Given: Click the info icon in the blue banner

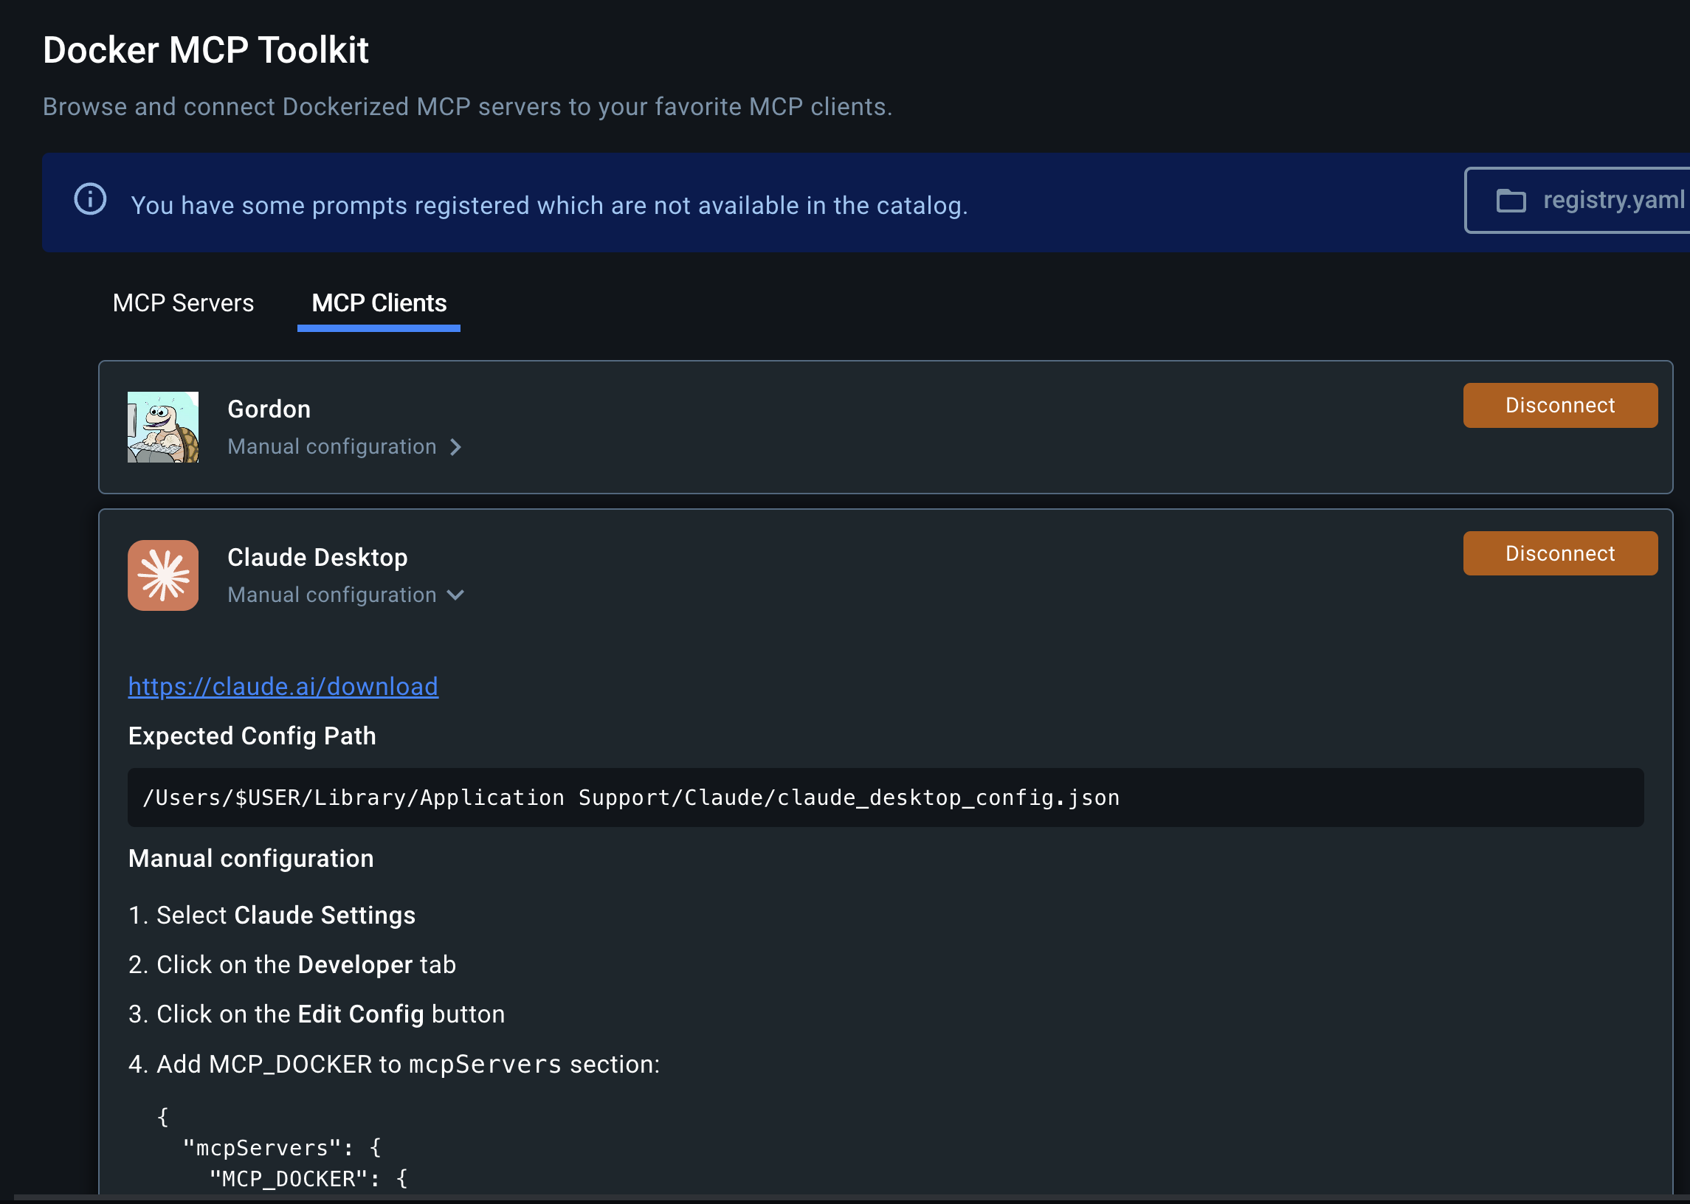Looking at the screenshot, I should (x=91, y=199).
